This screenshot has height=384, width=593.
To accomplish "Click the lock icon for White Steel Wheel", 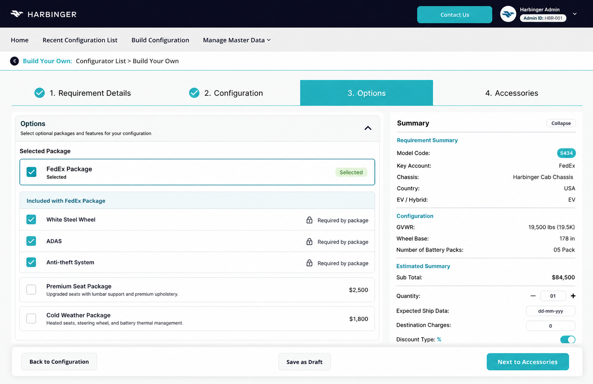I will coord(310,220).
